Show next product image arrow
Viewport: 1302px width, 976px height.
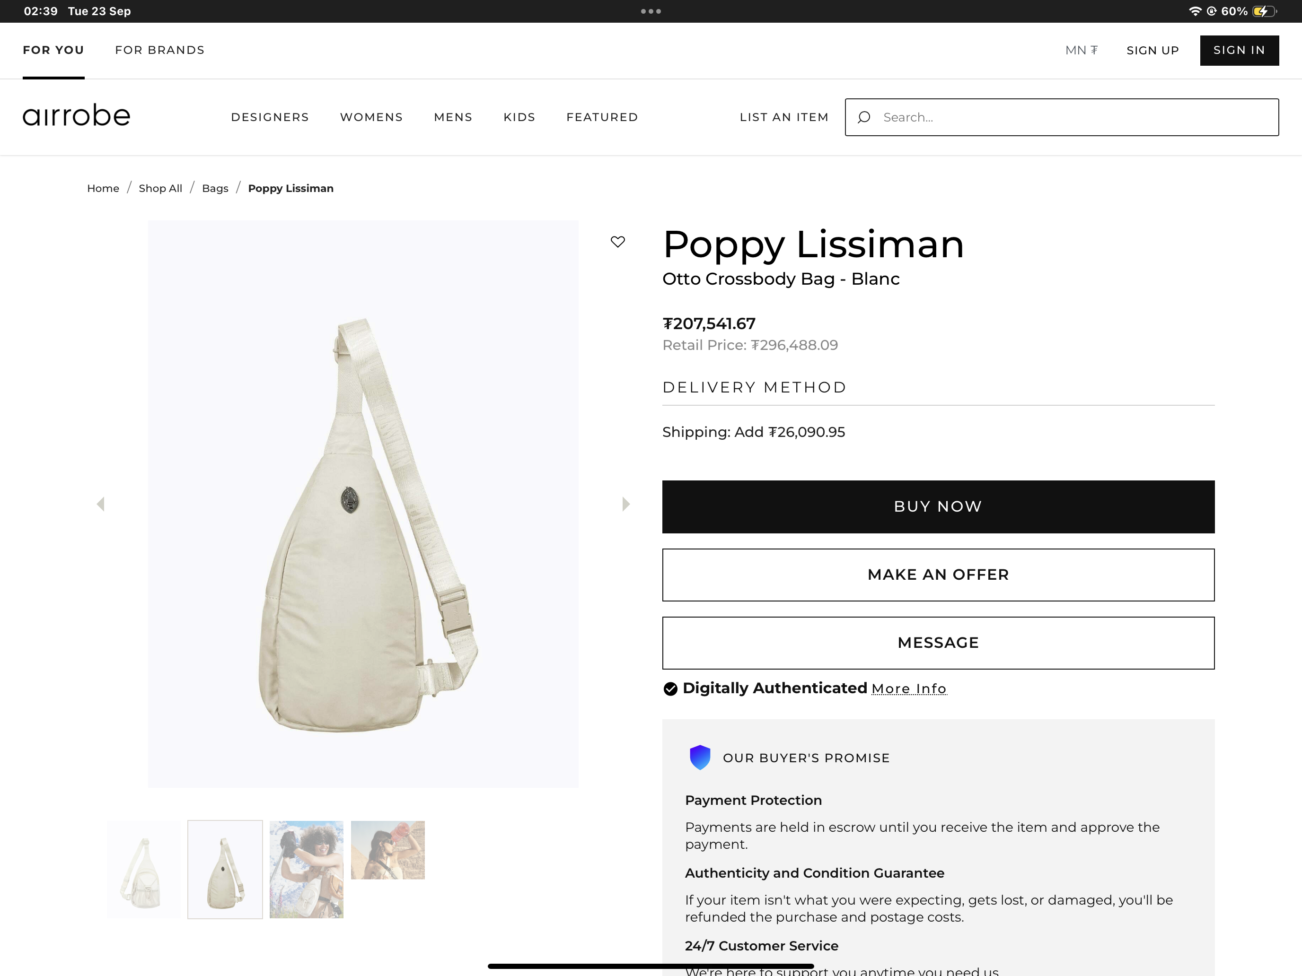pos(626,504)
